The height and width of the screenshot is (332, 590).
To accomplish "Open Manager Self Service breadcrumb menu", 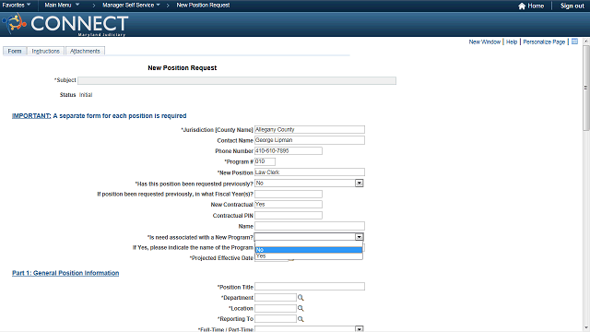I will pyautogui.click(x=131, y=6).
